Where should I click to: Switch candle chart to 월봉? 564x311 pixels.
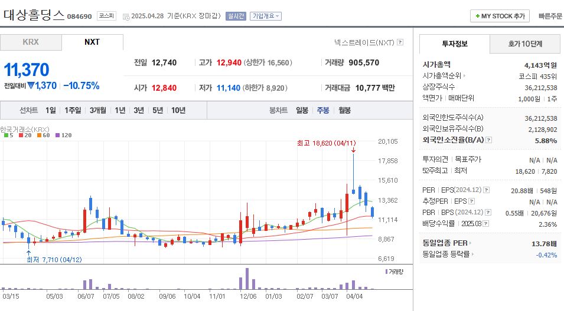344,111
